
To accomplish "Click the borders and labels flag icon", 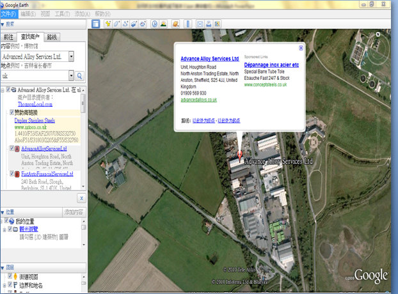I will 15,285.
